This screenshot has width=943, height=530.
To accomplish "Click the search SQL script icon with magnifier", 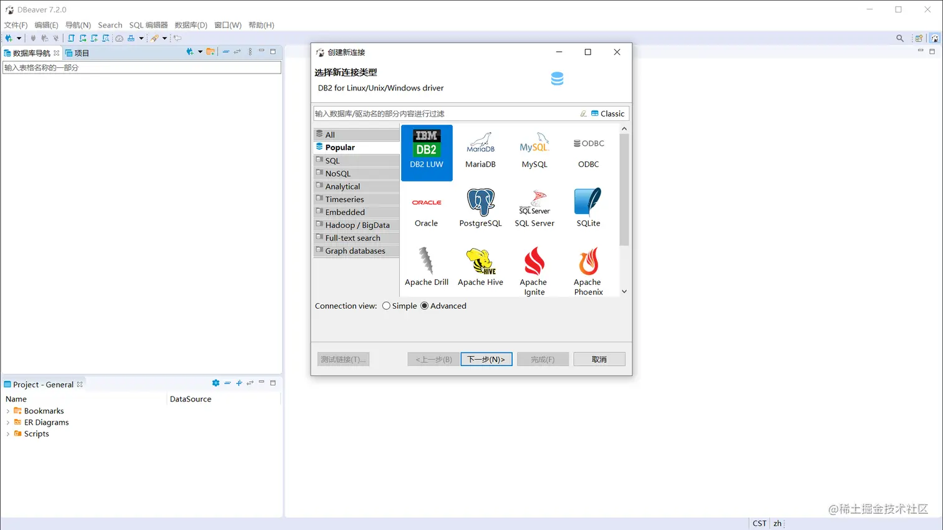I will click(x=105, y=38).
